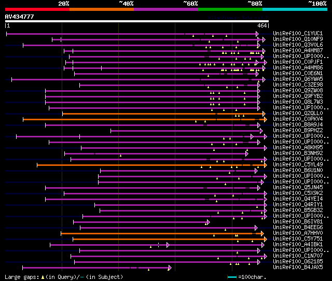Click the short alignment bar of B6IV81
The image size is (332, 281).
[x=142, y=222]
